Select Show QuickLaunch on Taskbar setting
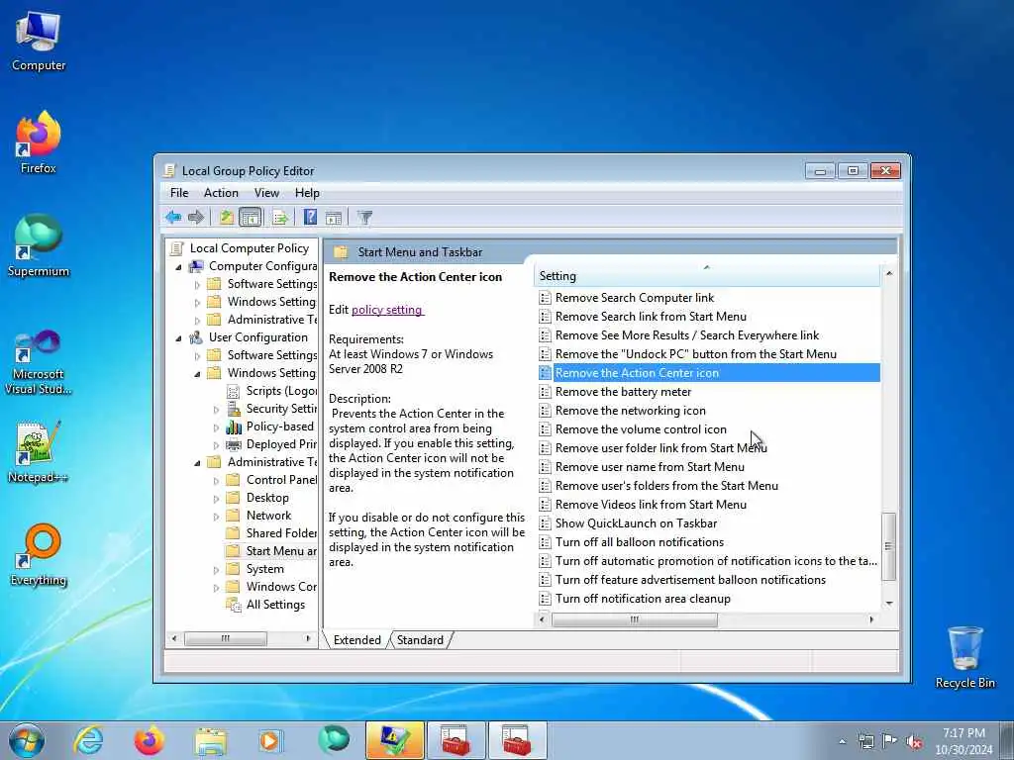 tap(636, 523)
